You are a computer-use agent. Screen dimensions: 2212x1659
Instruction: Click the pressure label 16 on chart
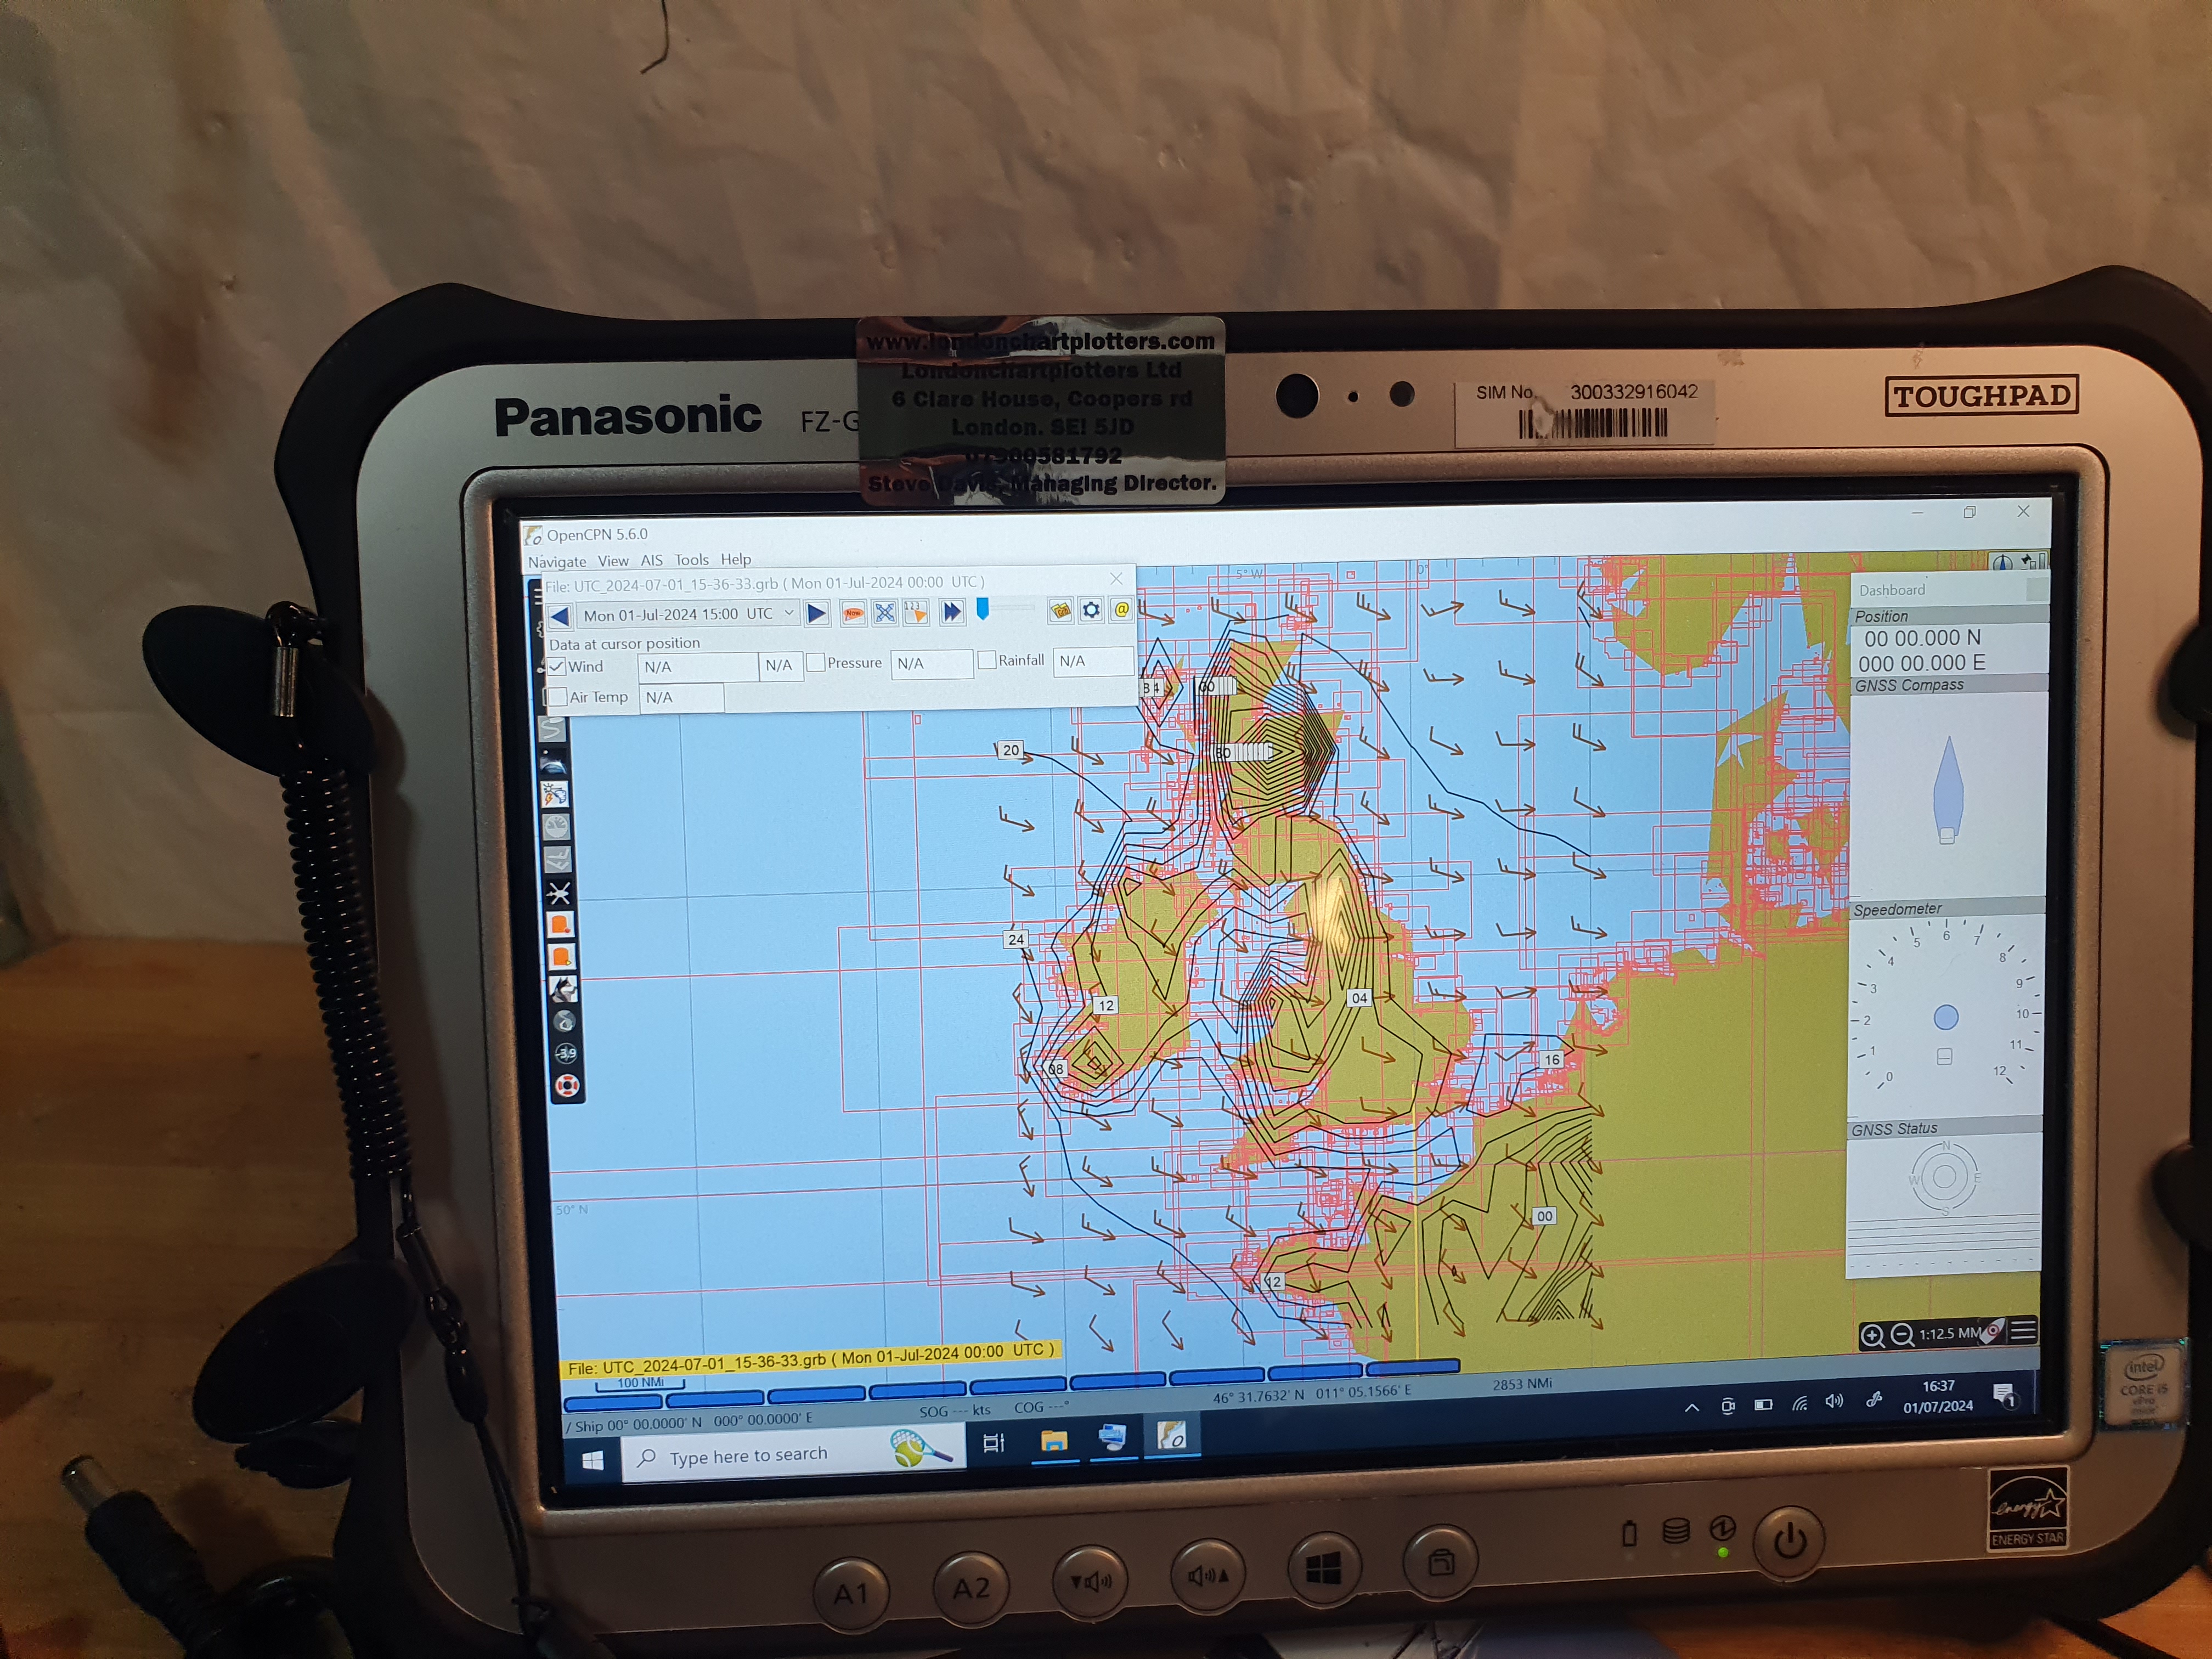pyautogui.click(x=1551, y=1060)
